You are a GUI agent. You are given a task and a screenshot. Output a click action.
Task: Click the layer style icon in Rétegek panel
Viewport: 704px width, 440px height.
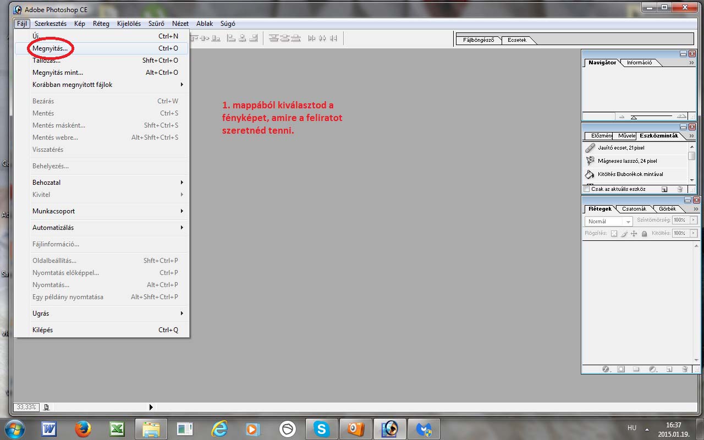coord(606,370)
